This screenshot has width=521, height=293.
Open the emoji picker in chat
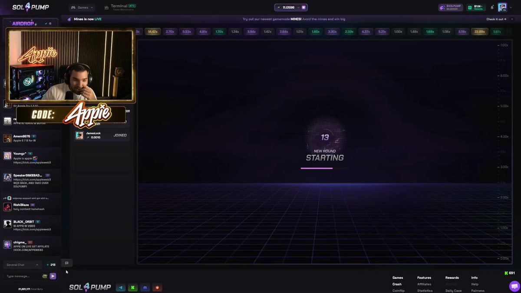pyautogui.click(x=45, y=276)
